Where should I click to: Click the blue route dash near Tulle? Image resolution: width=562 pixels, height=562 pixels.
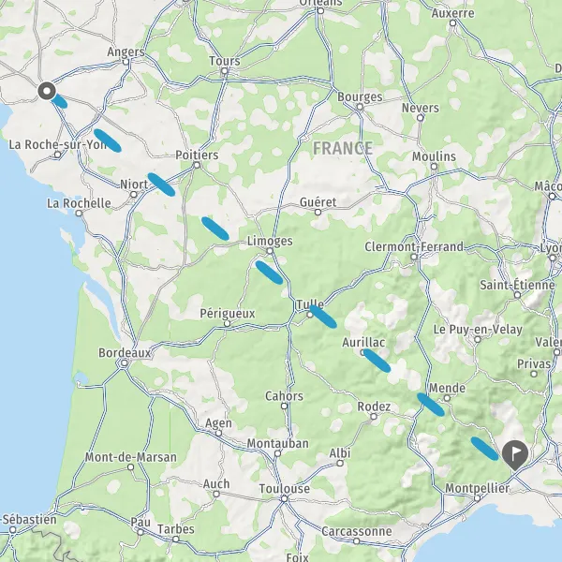click(323, 317)
